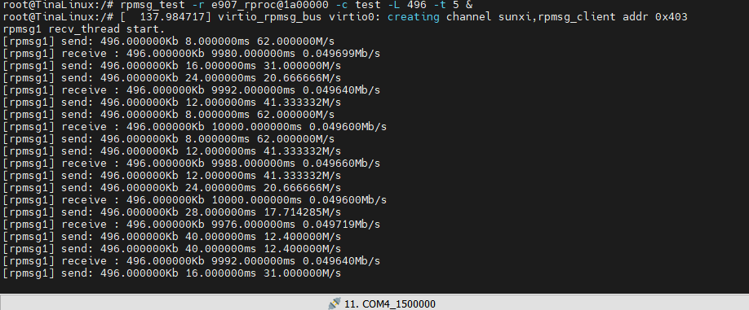Click the rpmsg1 recv_thread start line
749x310 pixels.
click(x=83, y=29)
